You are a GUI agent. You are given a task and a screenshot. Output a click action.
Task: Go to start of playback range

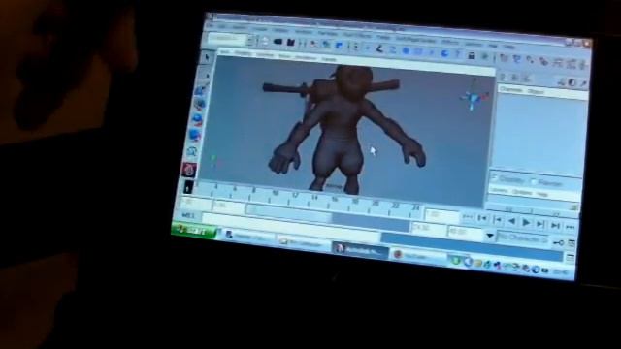[x=468, y=217]
